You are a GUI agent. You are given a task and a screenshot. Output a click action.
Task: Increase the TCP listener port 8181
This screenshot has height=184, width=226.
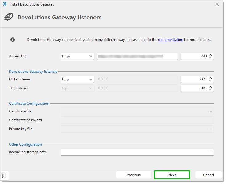[211, 87]
